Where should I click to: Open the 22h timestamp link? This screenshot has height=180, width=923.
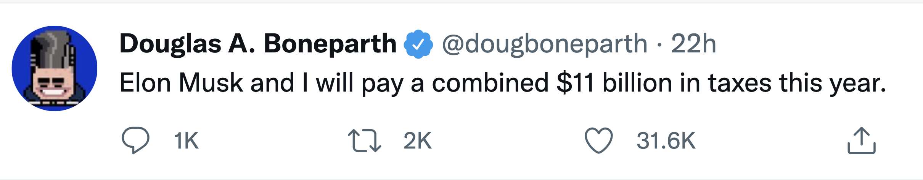pyautogui.click(x=693, y=44)
